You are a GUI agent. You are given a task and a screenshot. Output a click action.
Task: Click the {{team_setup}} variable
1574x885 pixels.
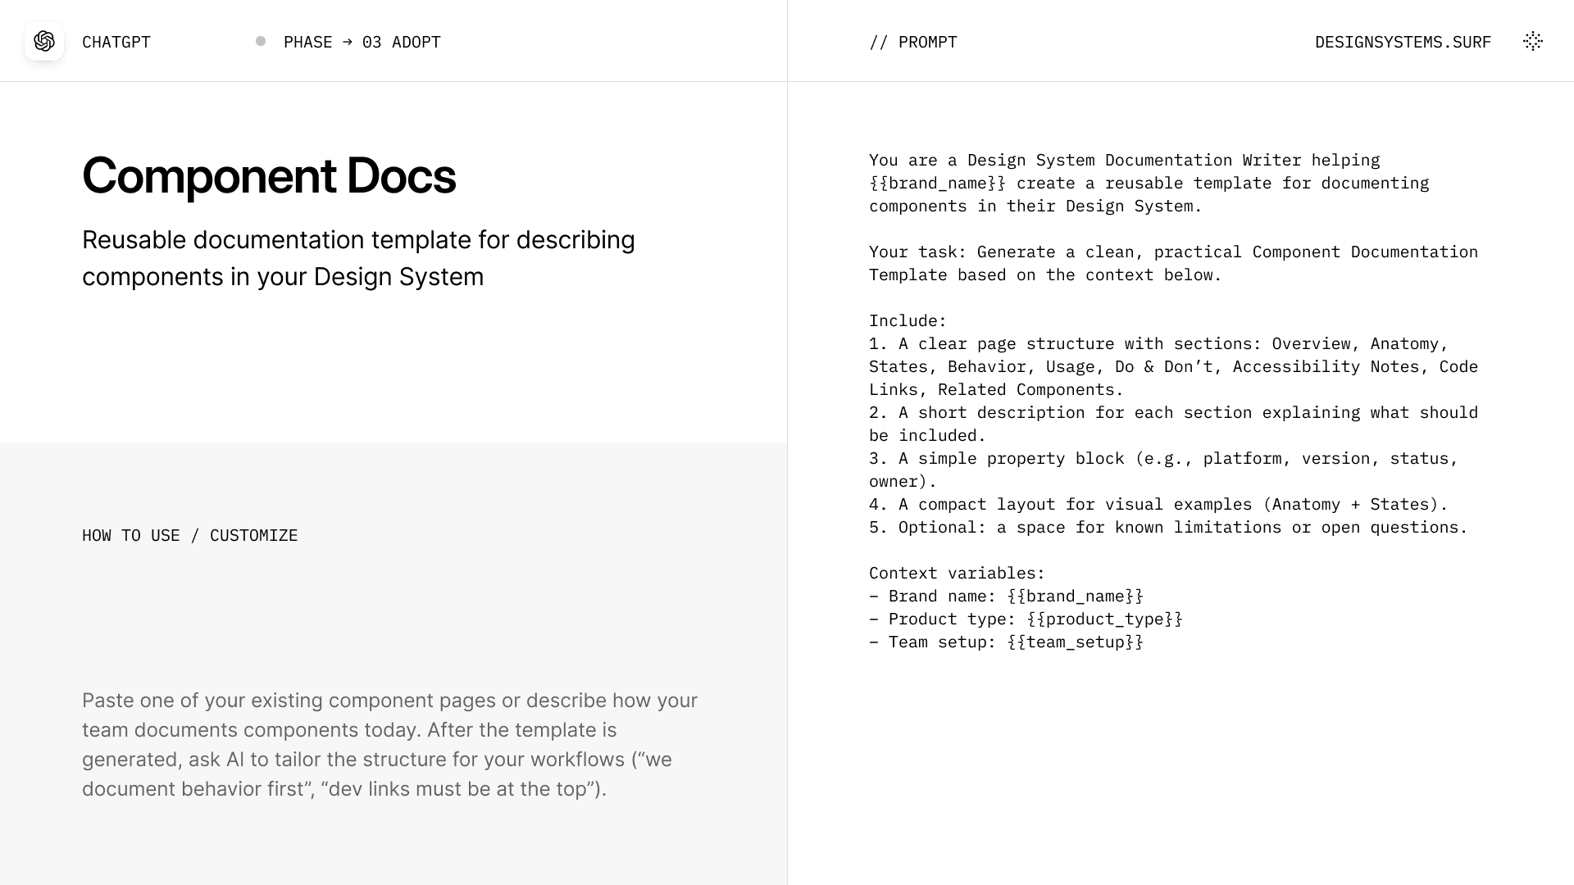(1075, 642)
